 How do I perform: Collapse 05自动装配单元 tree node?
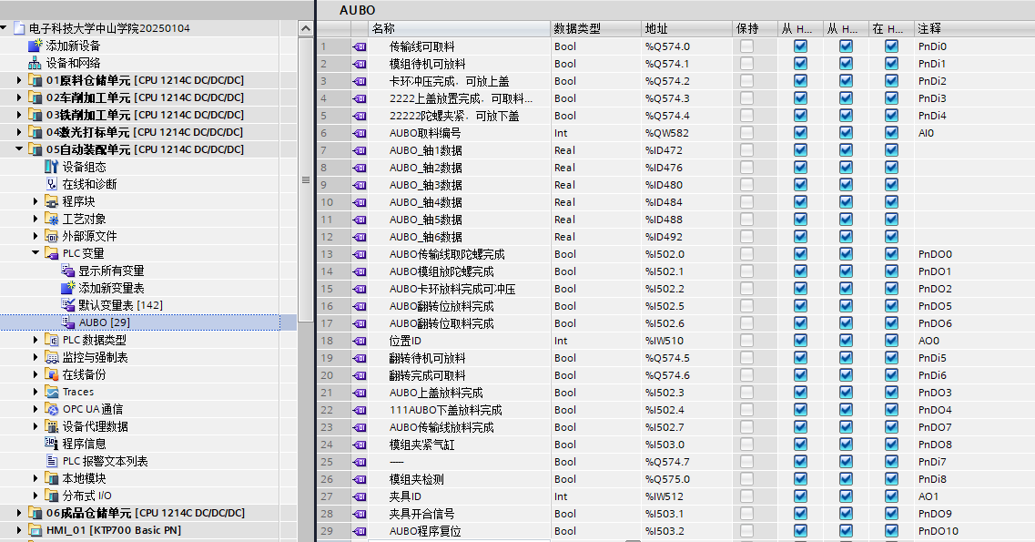pos(18,149)
